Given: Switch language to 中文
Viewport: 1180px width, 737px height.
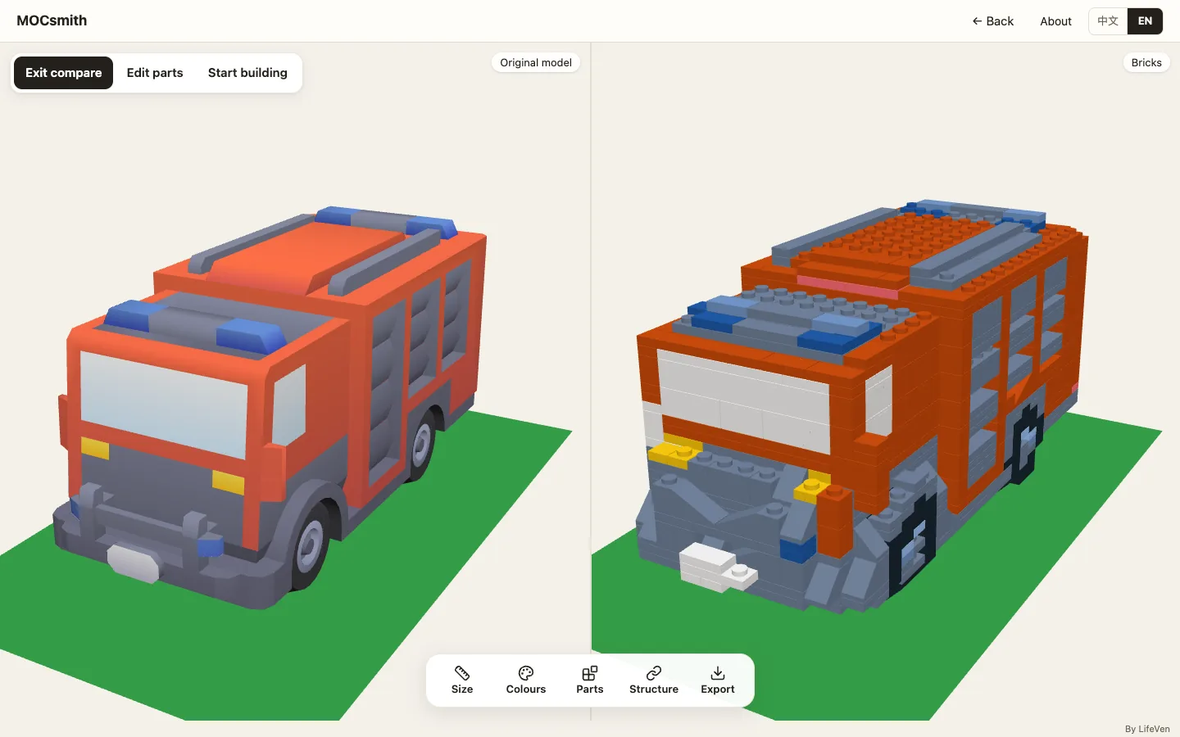Looking at the screenshot, I should click(x=1108, y=21).
